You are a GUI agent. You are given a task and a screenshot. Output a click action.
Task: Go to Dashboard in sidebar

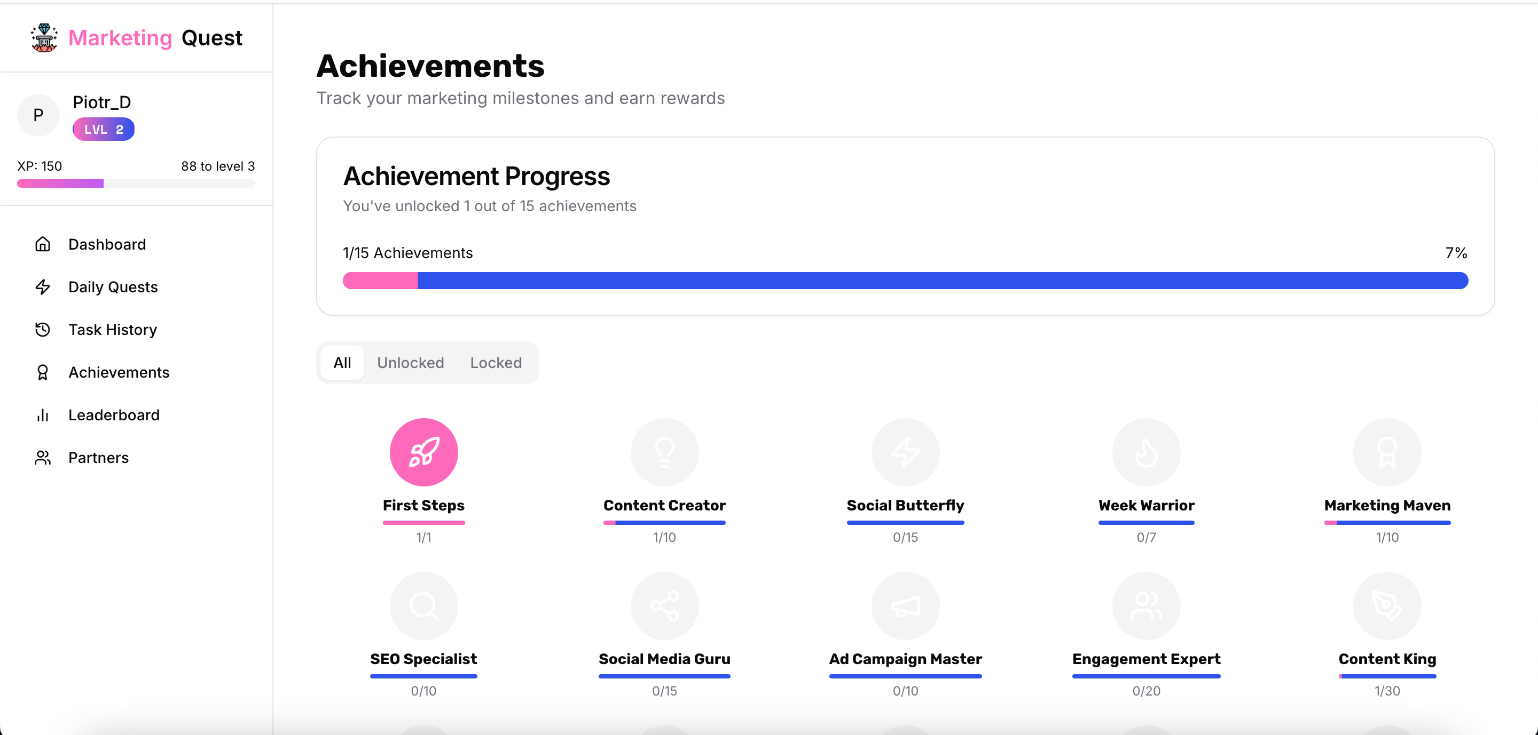pyautogui.click(x=107, y=244)
